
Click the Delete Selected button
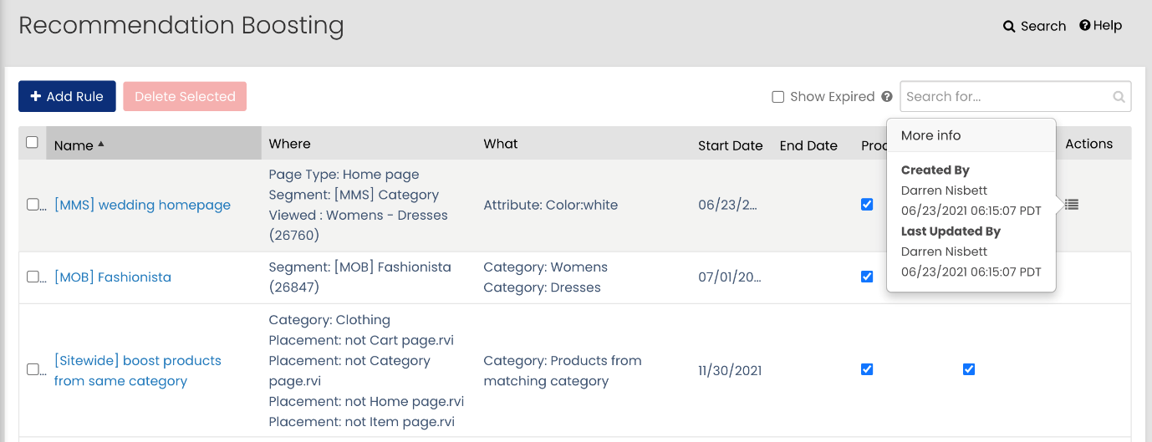(185, 96)
